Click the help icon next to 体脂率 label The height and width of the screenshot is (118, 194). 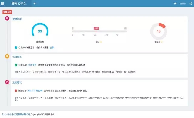pyautogui.click(x=162, y=42)
